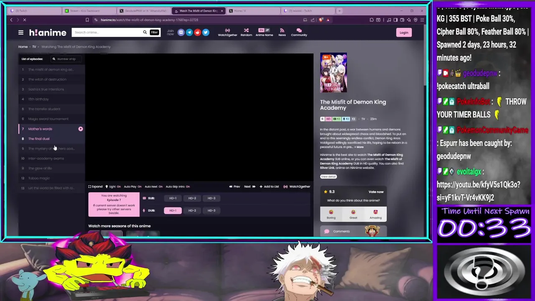Pick a Random anime from top nav
This screenshot has height=301, width=535.
pos(246,32)
